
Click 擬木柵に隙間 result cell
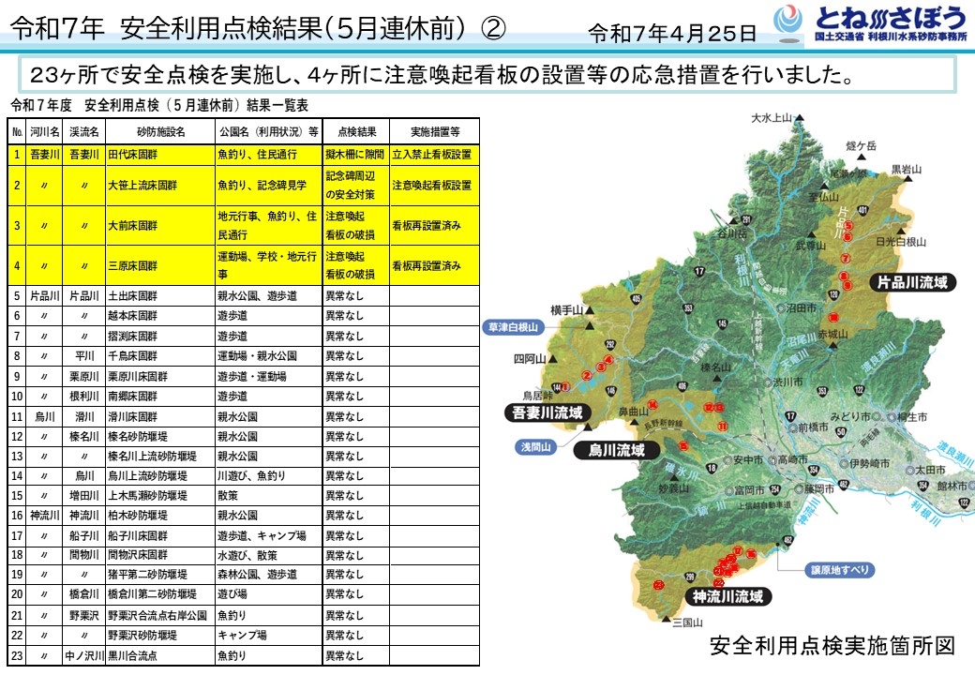[x=356, y=155]
